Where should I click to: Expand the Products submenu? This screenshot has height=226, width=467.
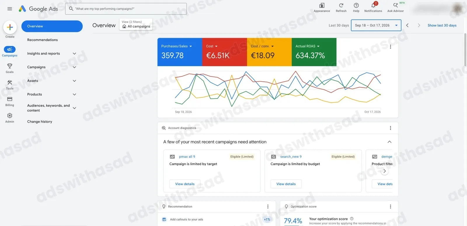pos(52,94)
